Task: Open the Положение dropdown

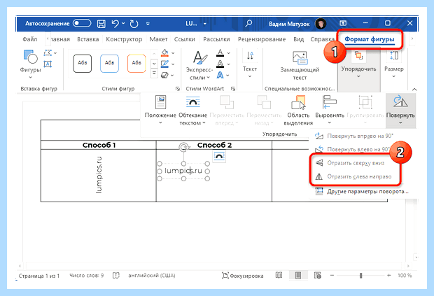Action: coord(160,110)
